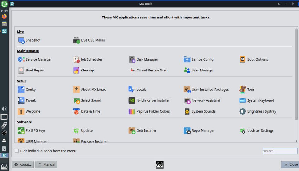Launch Brightness Systray
This screenshot has height=171, width=299.
(258, 111)
